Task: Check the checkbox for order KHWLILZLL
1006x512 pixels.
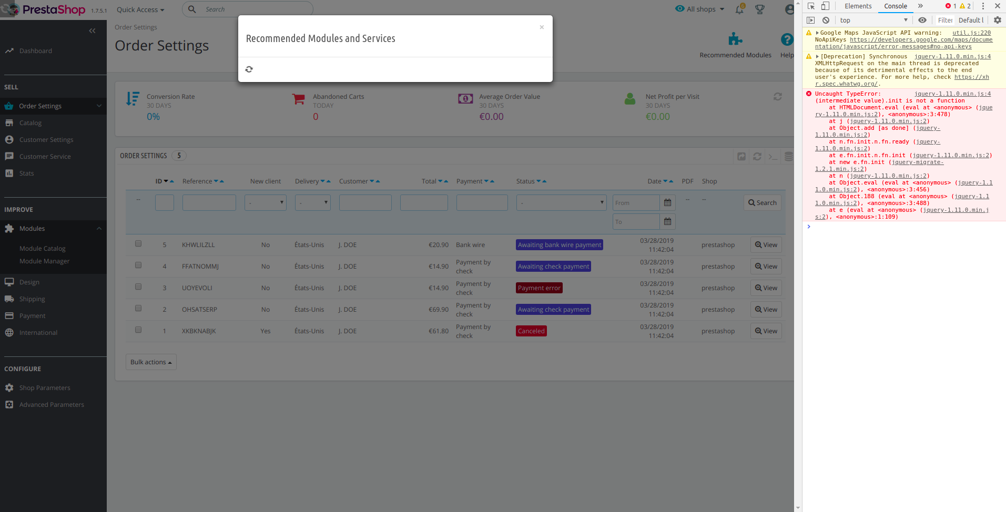Action: (x=138, y=243)
